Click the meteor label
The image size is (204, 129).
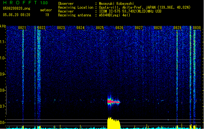[x=46, y=10]
